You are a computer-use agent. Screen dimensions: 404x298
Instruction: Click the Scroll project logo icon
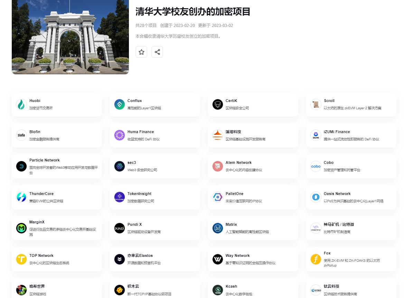pos(316,104)
